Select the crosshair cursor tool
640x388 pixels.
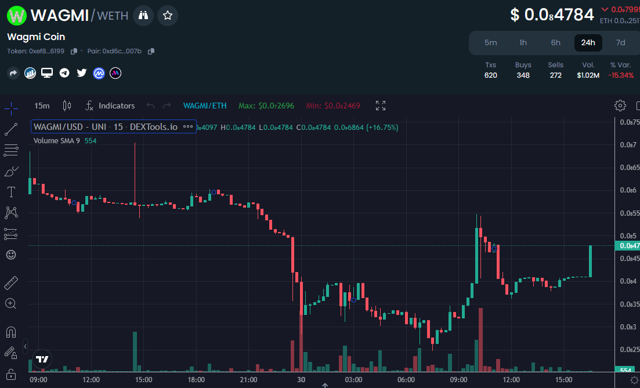[11, 108]
